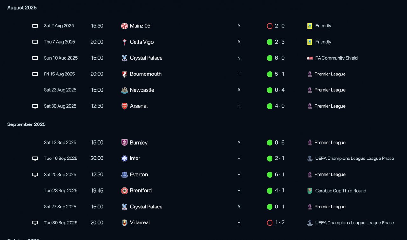407x240 pixels.
Task: Click the FA Community Shield competition icon
Action: coord(310,58)
